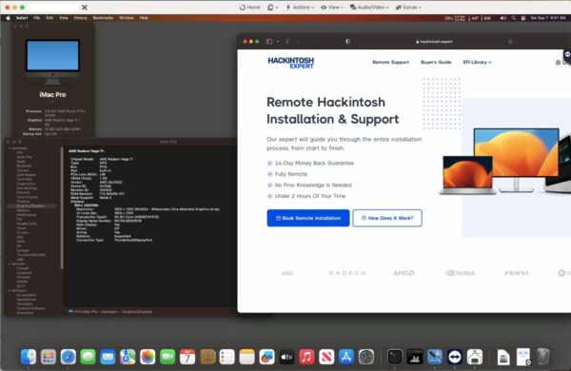The image size is (571, 371).
Task: Click How Does It Work? button
Action: (387, 218)
